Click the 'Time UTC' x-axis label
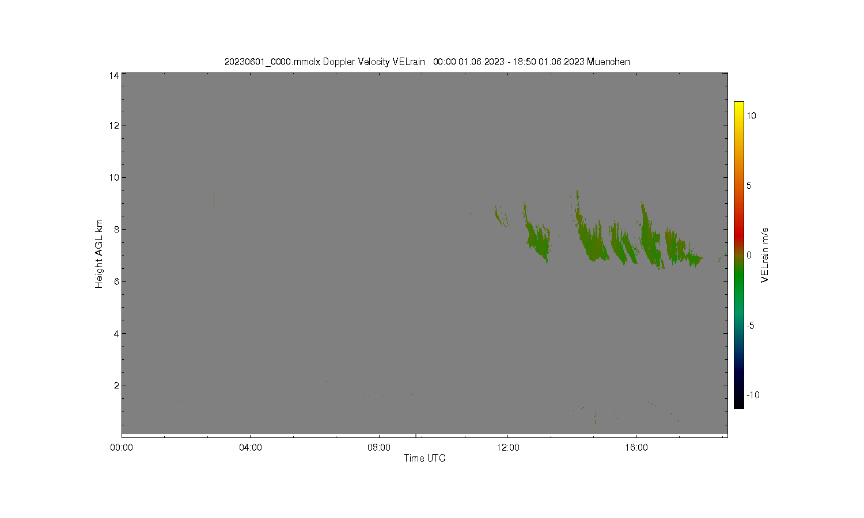This screenshot has height=518, width=864. pyautogui.click(x=425, y=458)
